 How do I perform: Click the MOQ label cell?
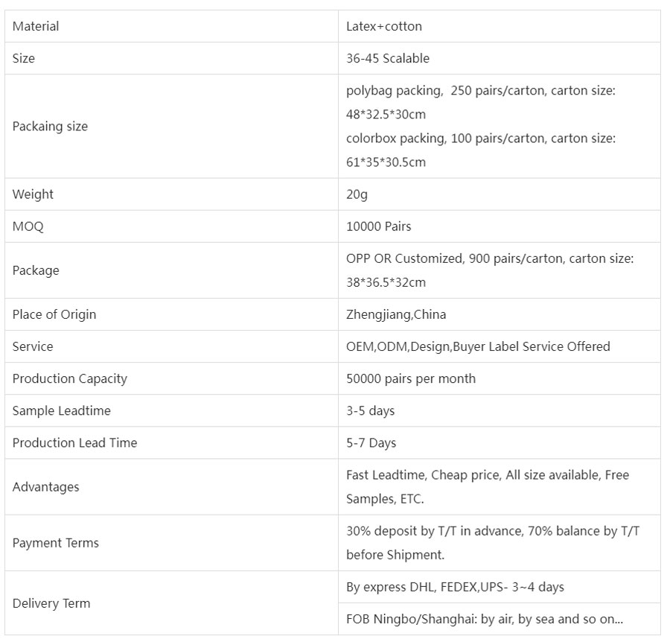click(28, 226)
